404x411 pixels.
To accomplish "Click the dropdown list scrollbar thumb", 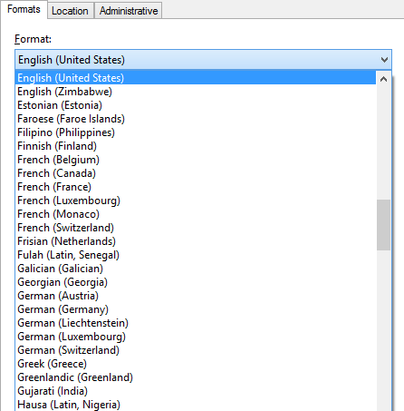I will (383, 225).
